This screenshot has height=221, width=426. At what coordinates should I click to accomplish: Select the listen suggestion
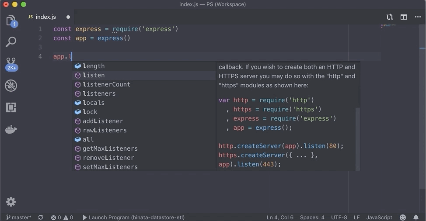(x=144, y=75)
